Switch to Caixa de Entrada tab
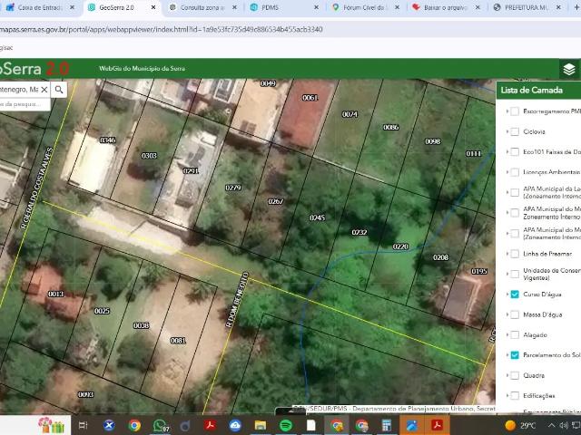This screenshot has width=581, height=435. (39, 7)
